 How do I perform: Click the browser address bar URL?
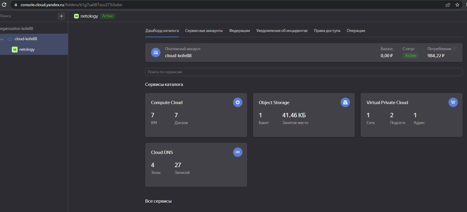(x=71, y=5)
